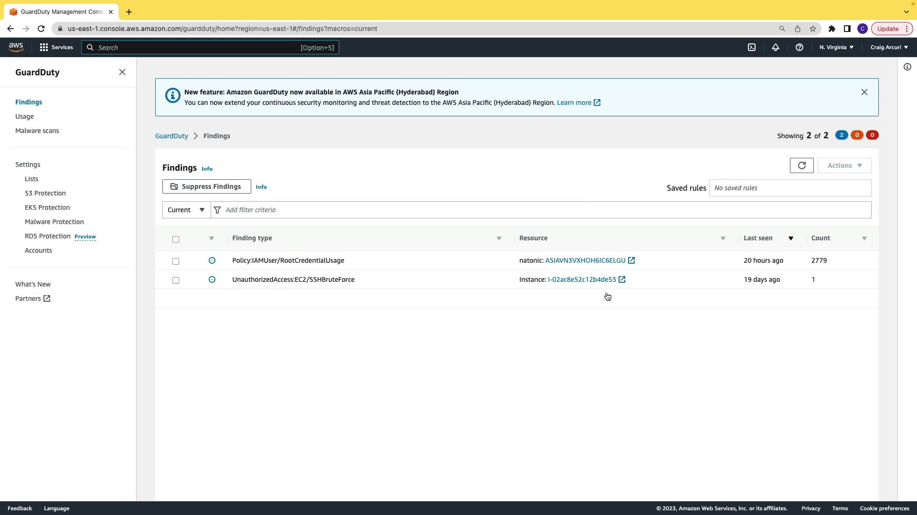Viewport: 917px width, 515px height.
Task: Open the help question mark icon
Action: point(800,47)
